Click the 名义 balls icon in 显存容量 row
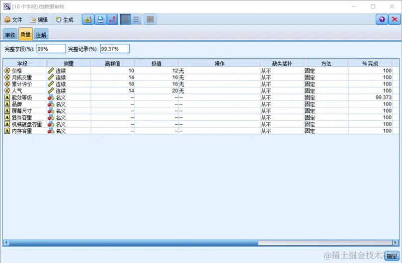The width and height of the screenshot is (402, 263). click(x=51, y=117)
